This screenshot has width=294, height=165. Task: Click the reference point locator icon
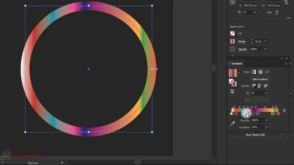[232, 2]
